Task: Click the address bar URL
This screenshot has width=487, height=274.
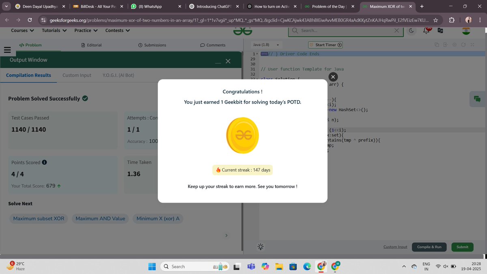Action: 239,20
